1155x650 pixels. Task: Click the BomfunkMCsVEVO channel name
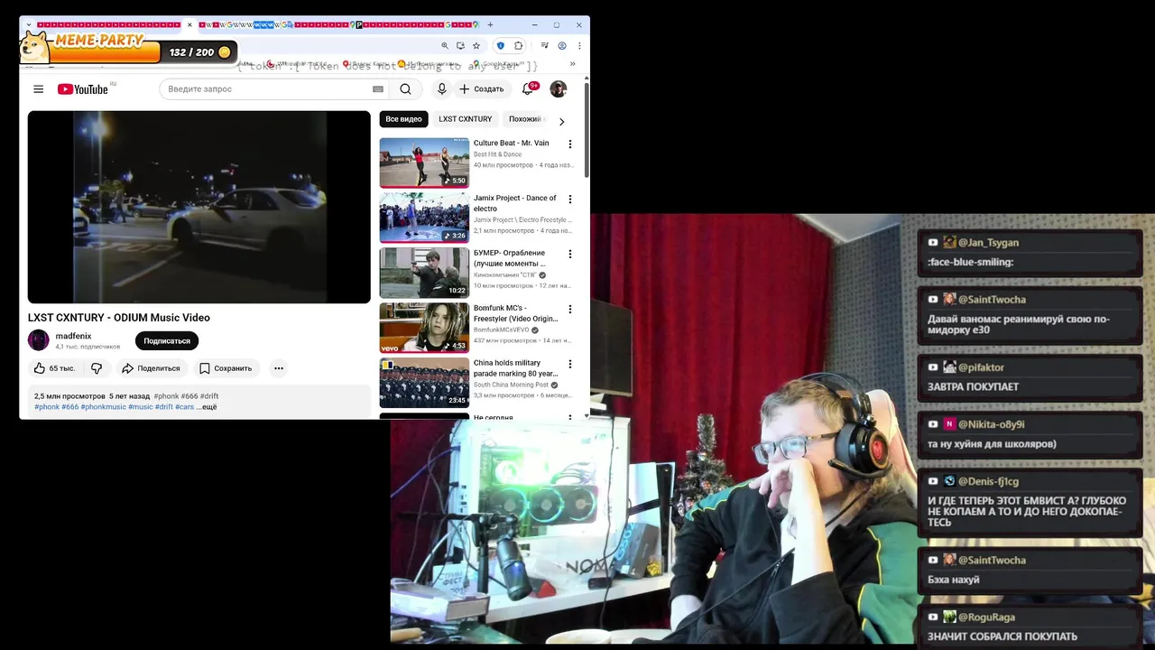[x=501, y=330]
